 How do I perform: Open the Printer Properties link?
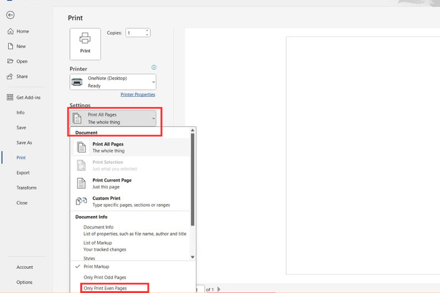(x=138, y=95)
